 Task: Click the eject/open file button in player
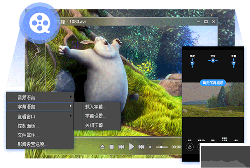102,147
